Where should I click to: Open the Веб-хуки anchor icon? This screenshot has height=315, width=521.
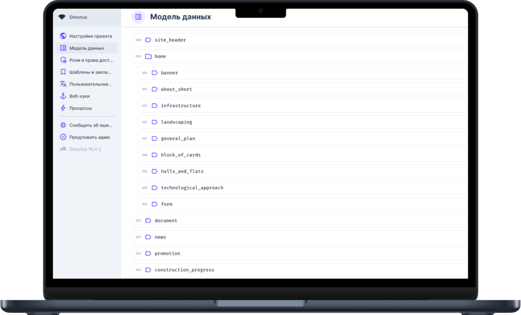pos(63,96)
